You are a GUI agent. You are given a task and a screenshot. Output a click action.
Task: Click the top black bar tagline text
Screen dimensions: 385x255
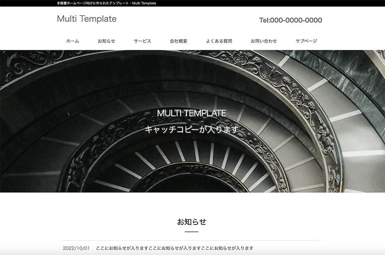(x=107, y=3)
